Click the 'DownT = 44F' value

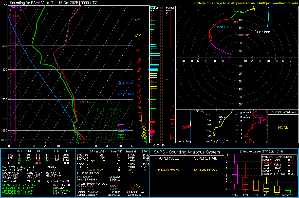[10, 181]
